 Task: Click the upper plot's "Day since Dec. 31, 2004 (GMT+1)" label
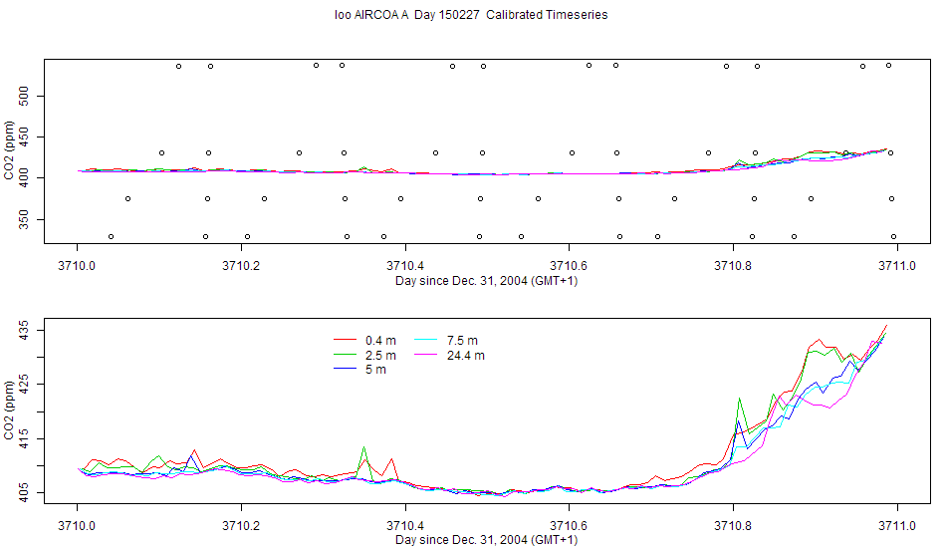(x=486, y=281)
